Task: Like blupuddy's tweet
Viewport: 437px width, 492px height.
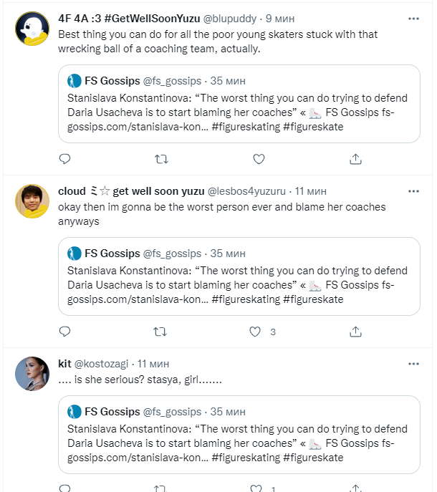Action: point(259,159)
